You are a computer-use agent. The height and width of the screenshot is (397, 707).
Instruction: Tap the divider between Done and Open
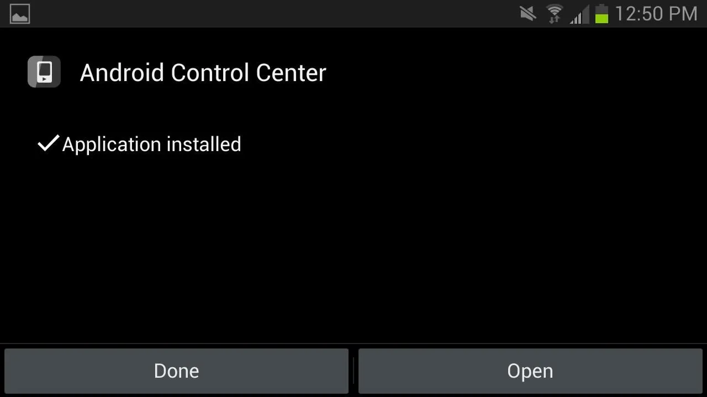pos(353,371)
